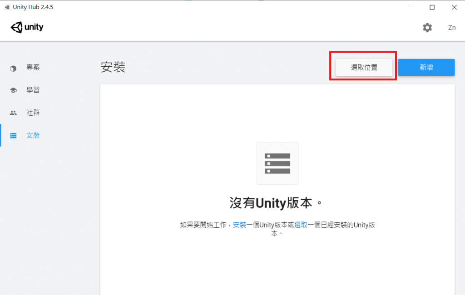Click the Unity Hub title bar icon
465x295 pixels.
[7, 7]
